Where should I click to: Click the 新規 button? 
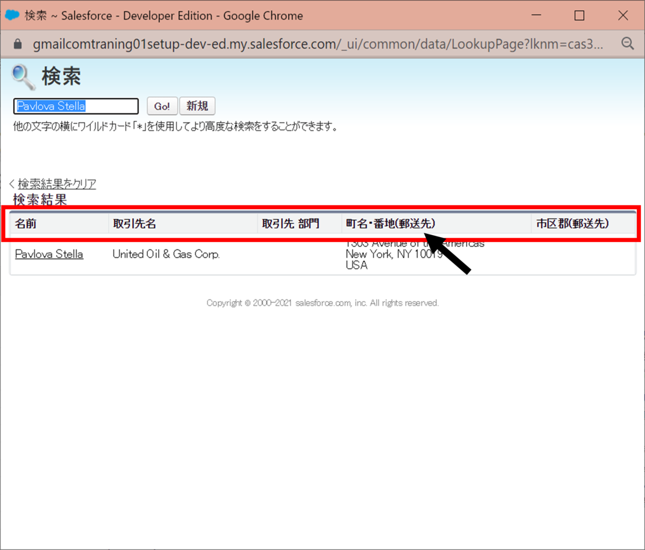[197, 106]
